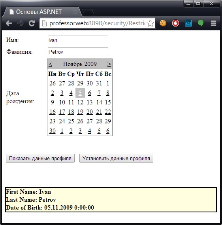
Task: Pick date 10 in the calendar
Action: click(62, 102)
